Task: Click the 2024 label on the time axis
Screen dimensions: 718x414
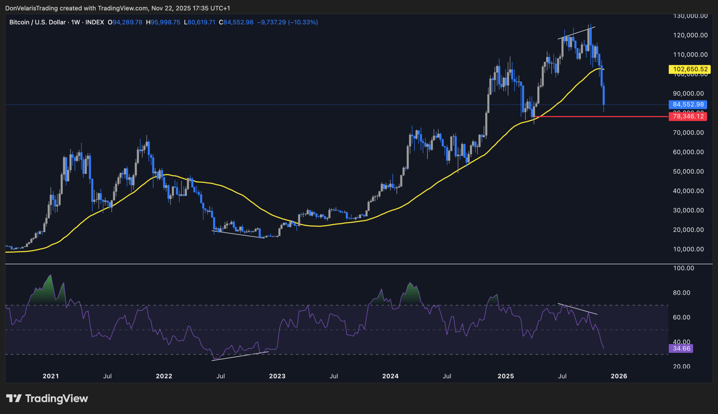Action: pos(390,376)
